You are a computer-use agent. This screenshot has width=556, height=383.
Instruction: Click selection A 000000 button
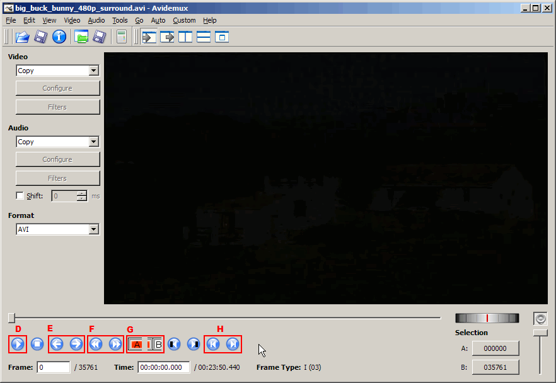pos(495,348)
